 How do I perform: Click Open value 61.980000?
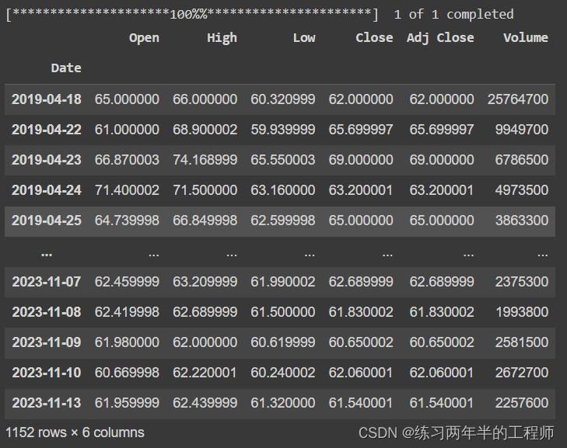point(127,342)
